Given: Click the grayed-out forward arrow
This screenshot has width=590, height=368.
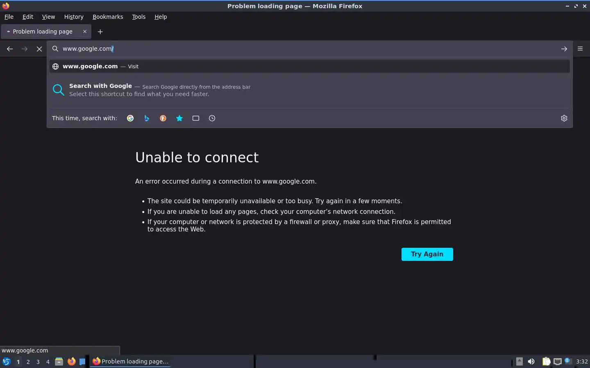Looking at the screenshot, I should (25, 49).
